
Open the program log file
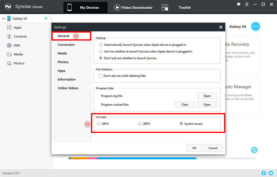pyautogui.click(x=207, y=96)
